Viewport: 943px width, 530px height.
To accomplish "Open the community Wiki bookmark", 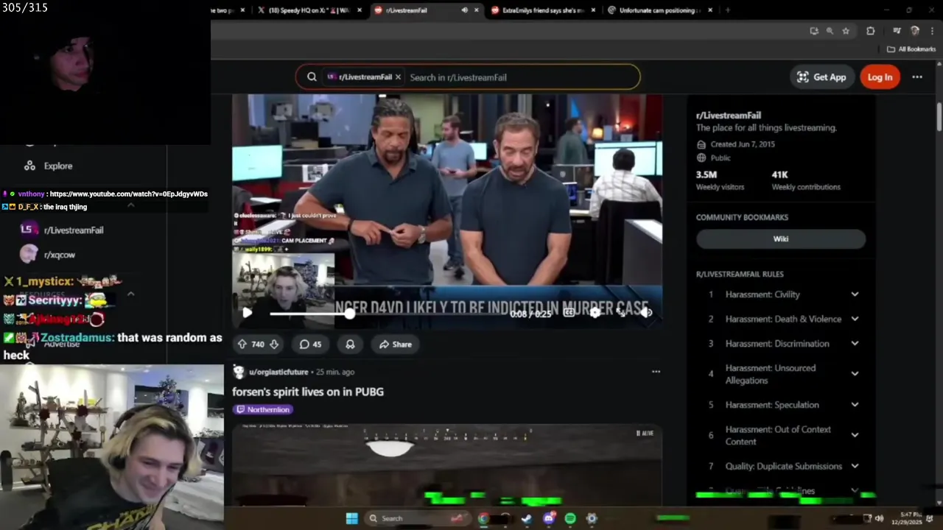I will click(781, 239).
